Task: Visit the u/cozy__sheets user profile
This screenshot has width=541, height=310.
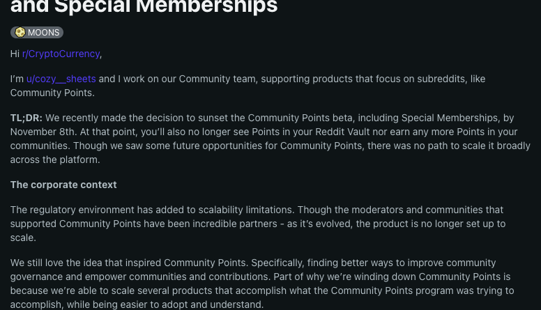Action: click(x=61, y=79)
